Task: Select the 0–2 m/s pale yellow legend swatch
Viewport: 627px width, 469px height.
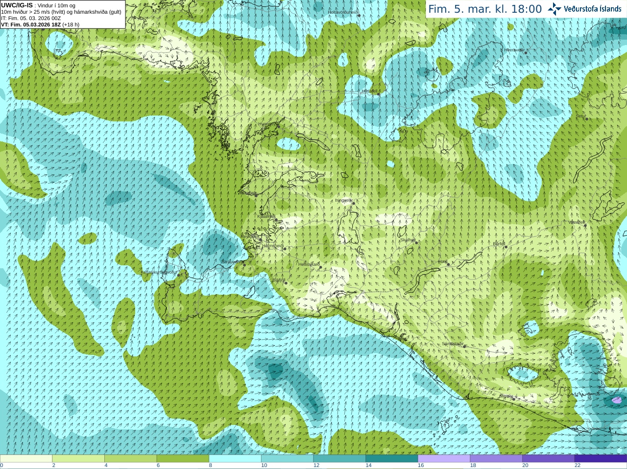Action: point(26,459)
